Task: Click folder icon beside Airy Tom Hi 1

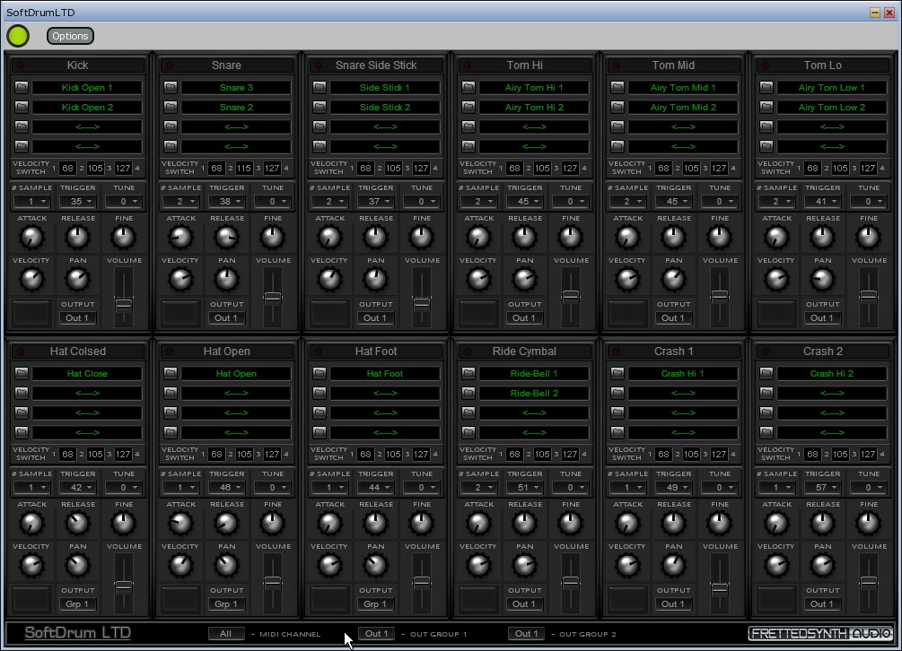Action: [x=469, y=87]
